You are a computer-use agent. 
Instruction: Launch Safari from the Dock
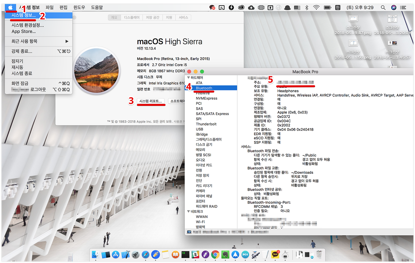pyautogui.click(x=146, y=254)
